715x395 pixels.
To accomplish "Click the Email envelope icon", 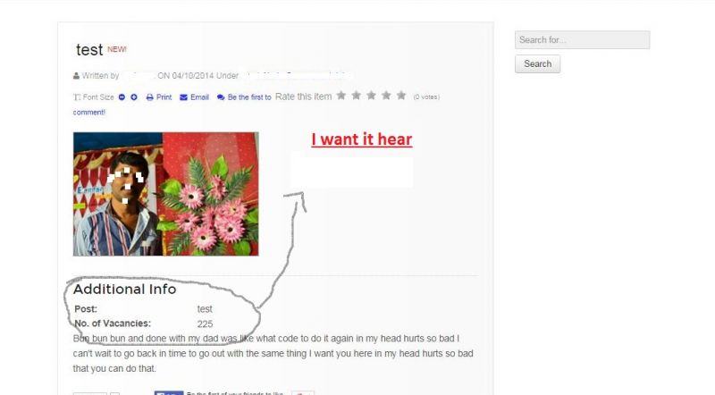I will coord(183,97).
